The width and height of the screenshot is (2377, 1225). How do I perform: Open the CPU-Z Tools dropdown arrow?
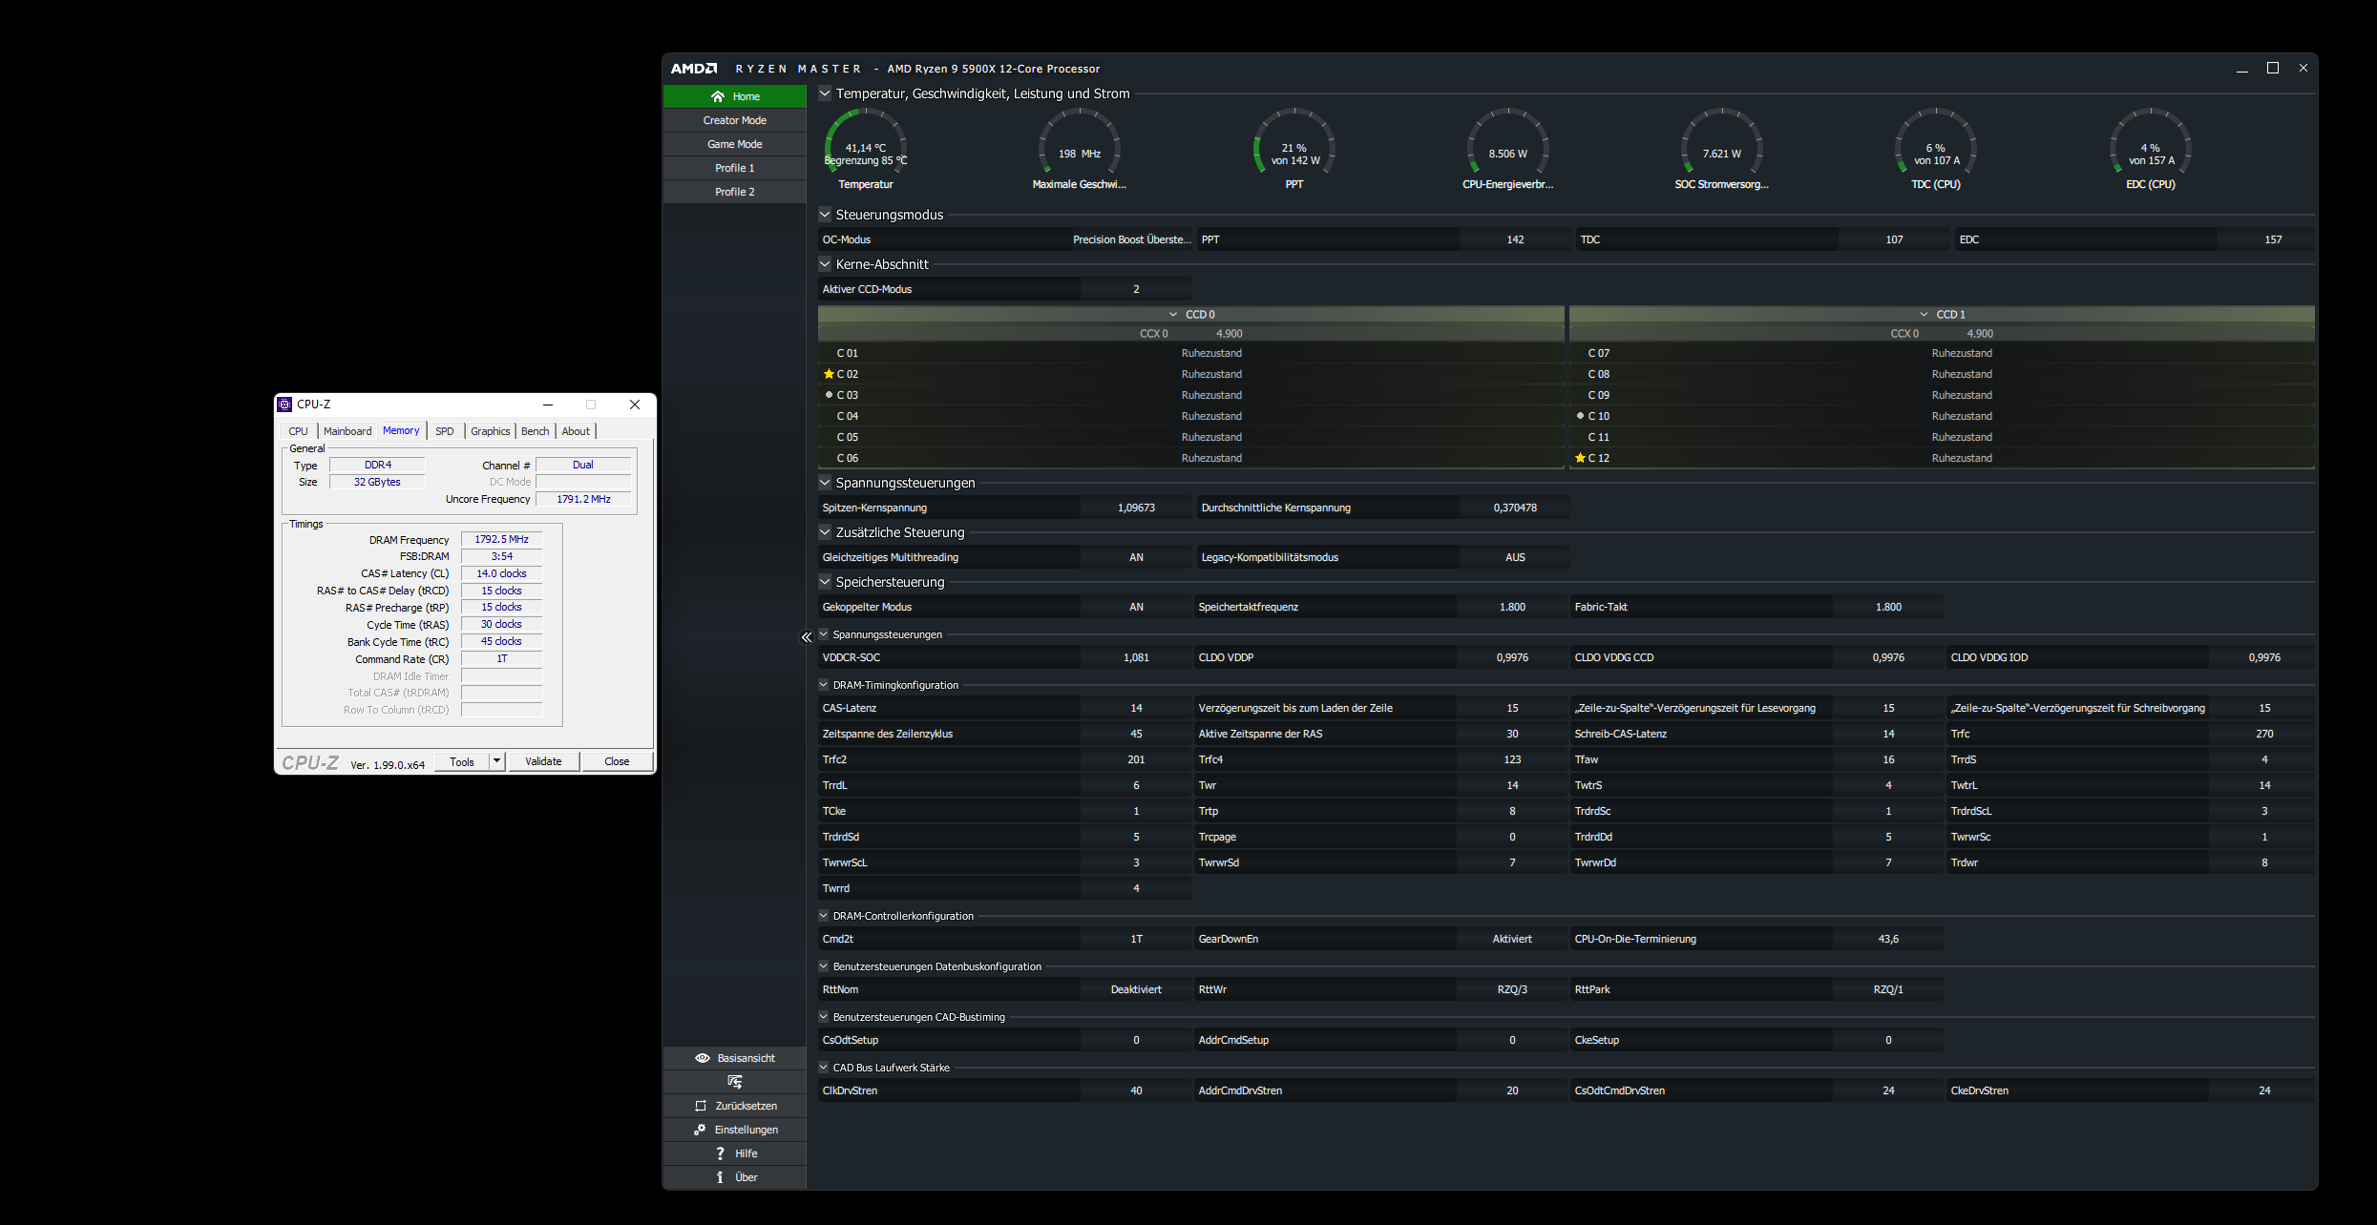496,761
